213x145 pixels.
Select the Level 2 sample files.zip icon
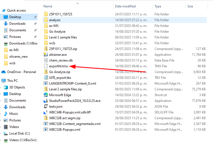point(46,89)
